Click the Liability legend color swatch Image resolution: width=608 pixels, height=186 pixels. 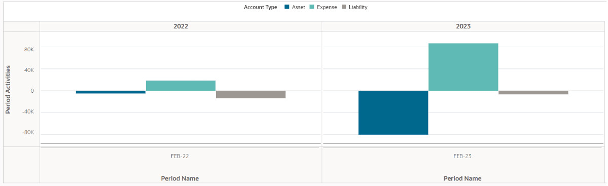coord(344,7)
